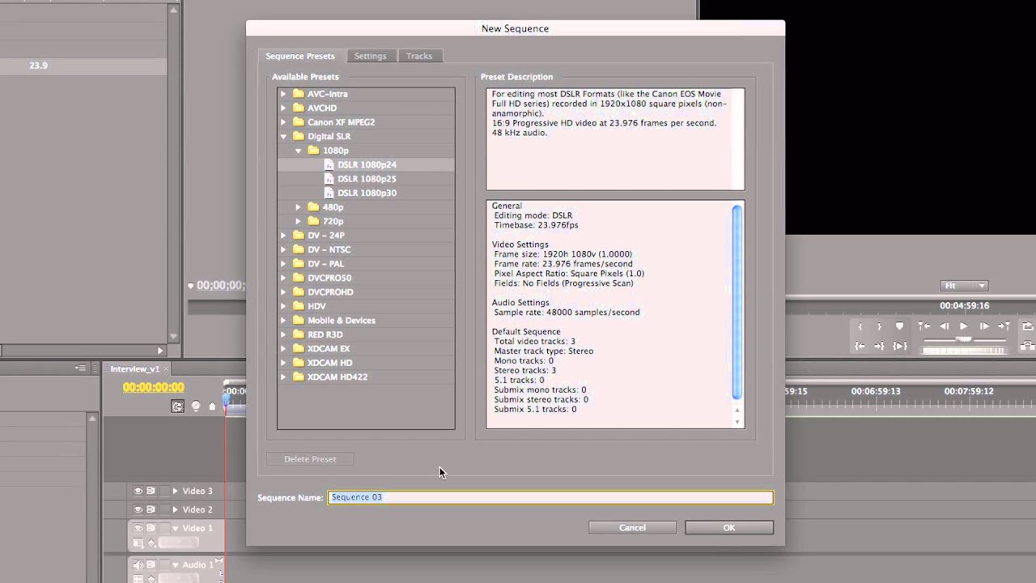The image size is (1036, 583).
Task: Toggle track lock box on Video 1
Action: point(164,528)
